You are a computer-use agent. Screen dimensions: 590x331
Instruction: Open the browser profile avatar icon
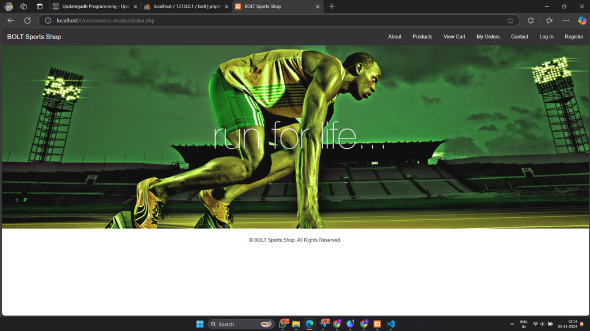point(8,6)
